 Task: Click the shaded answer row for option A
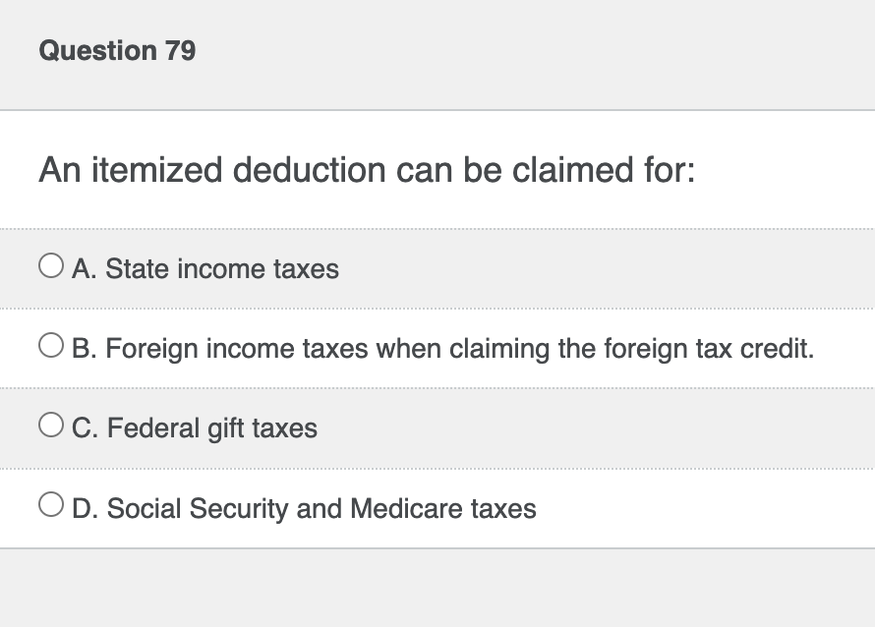coord(590,268)
